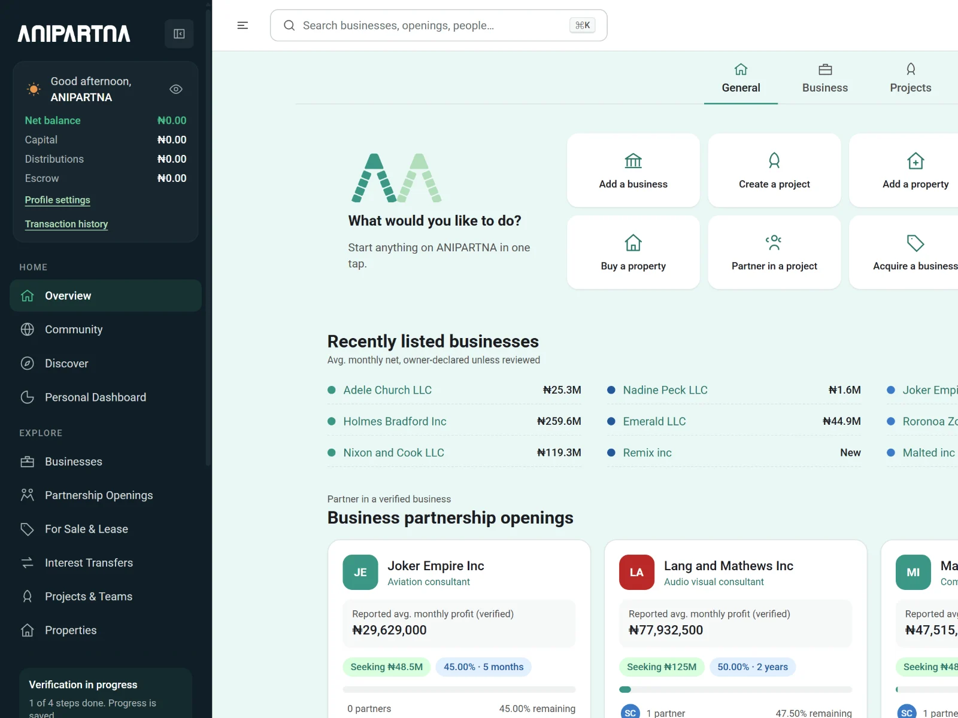Open Personal Dashboard chart icon
The height and width of the screenshot is (718, 958).
coord(28,397)
